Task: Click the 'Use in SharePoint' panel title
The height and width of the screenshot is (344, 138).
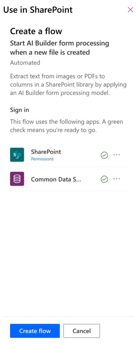Action: [38, 10]
